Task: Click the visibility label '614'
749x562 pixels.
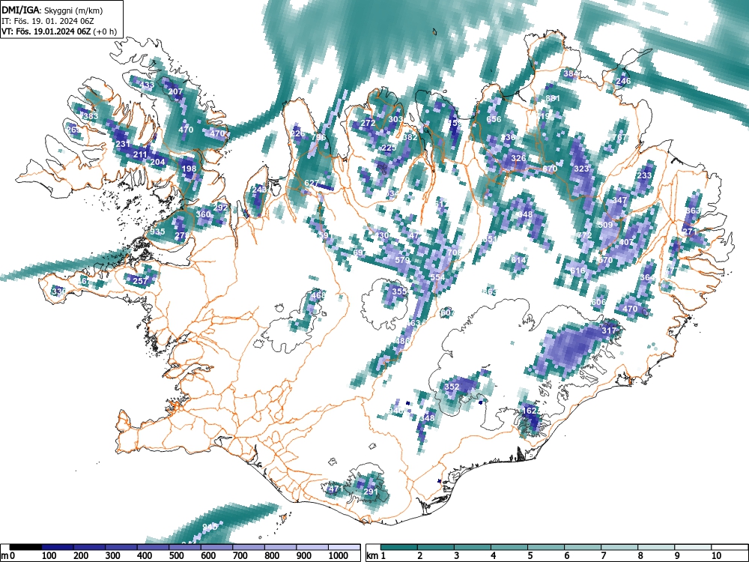Action: (x=518, y=260)
